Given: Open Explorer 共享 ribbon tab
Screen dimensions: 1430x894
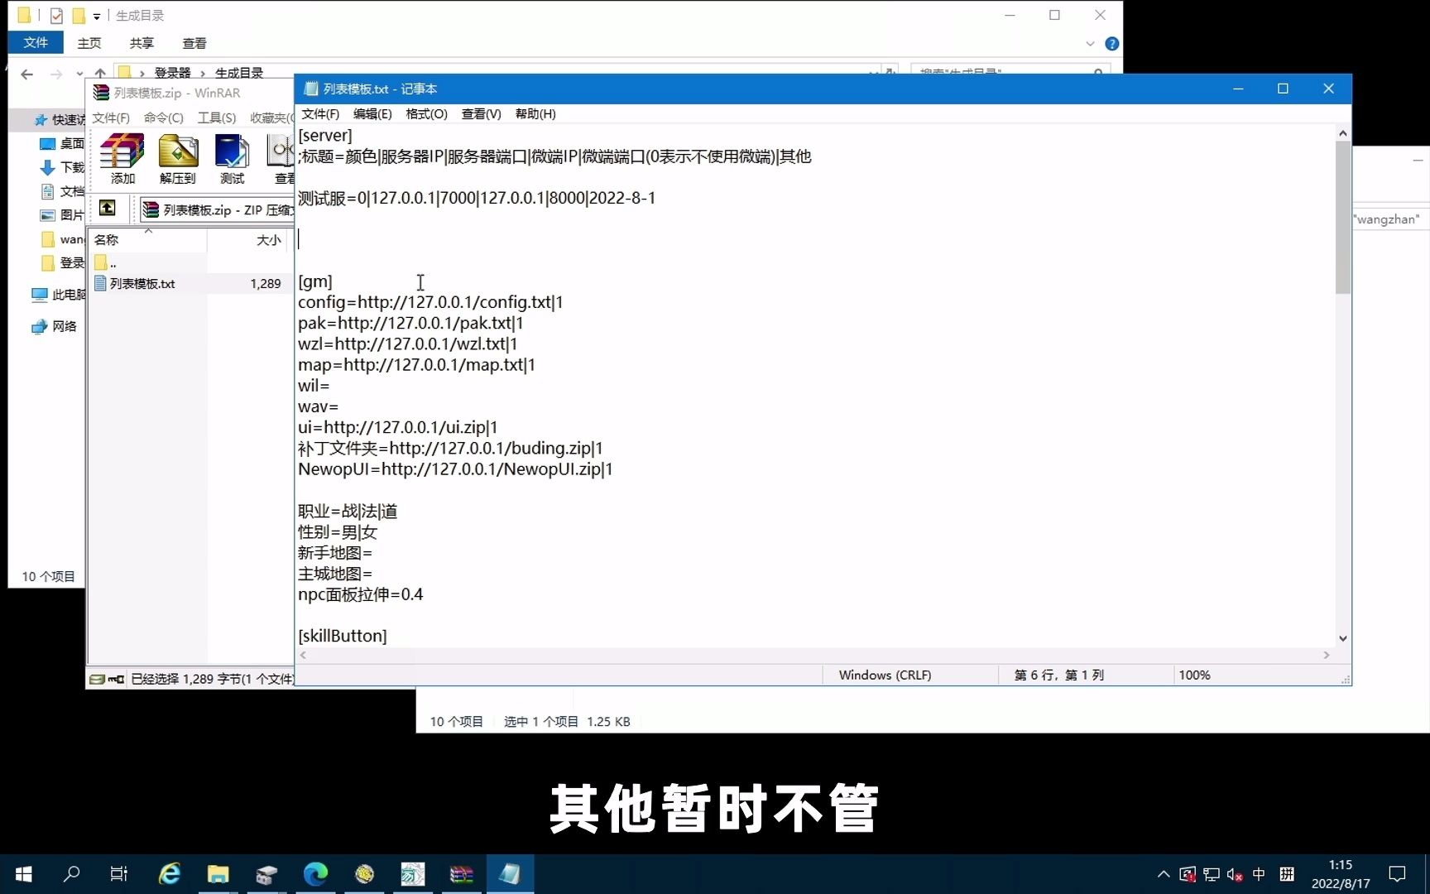Looking at the screenshot, I should coord(142,43).
